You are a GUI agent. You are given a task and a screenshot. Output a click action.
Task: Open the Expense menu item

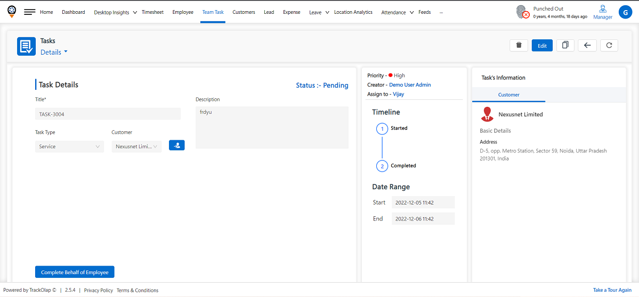tap(292, 12)
